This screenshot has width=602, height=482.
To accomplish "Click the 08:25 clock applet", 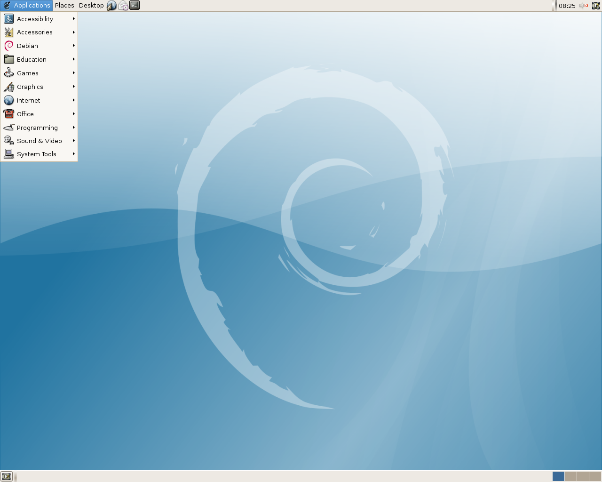I will coord(567,6).
